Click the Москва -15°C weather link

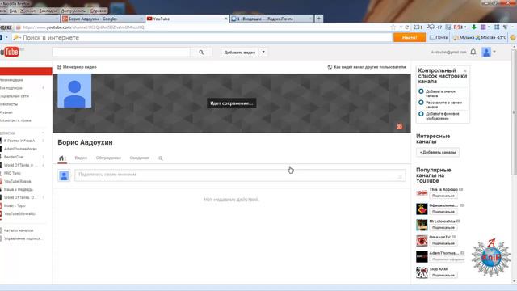[x=491, y=38]
